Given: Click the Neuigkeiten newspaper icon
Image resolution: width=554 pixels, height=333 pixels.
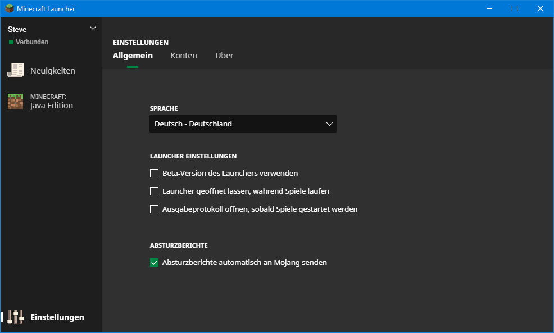Looking at the screenshot, I should [x=16, y=71].
